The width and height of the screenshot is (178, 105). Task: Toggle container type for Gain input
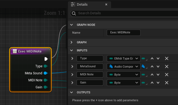pos(144,83)
